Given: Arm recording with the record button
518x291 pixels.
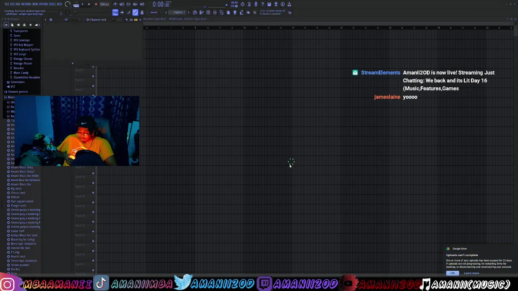Looking at the screenshot, I should coord(96,4).
